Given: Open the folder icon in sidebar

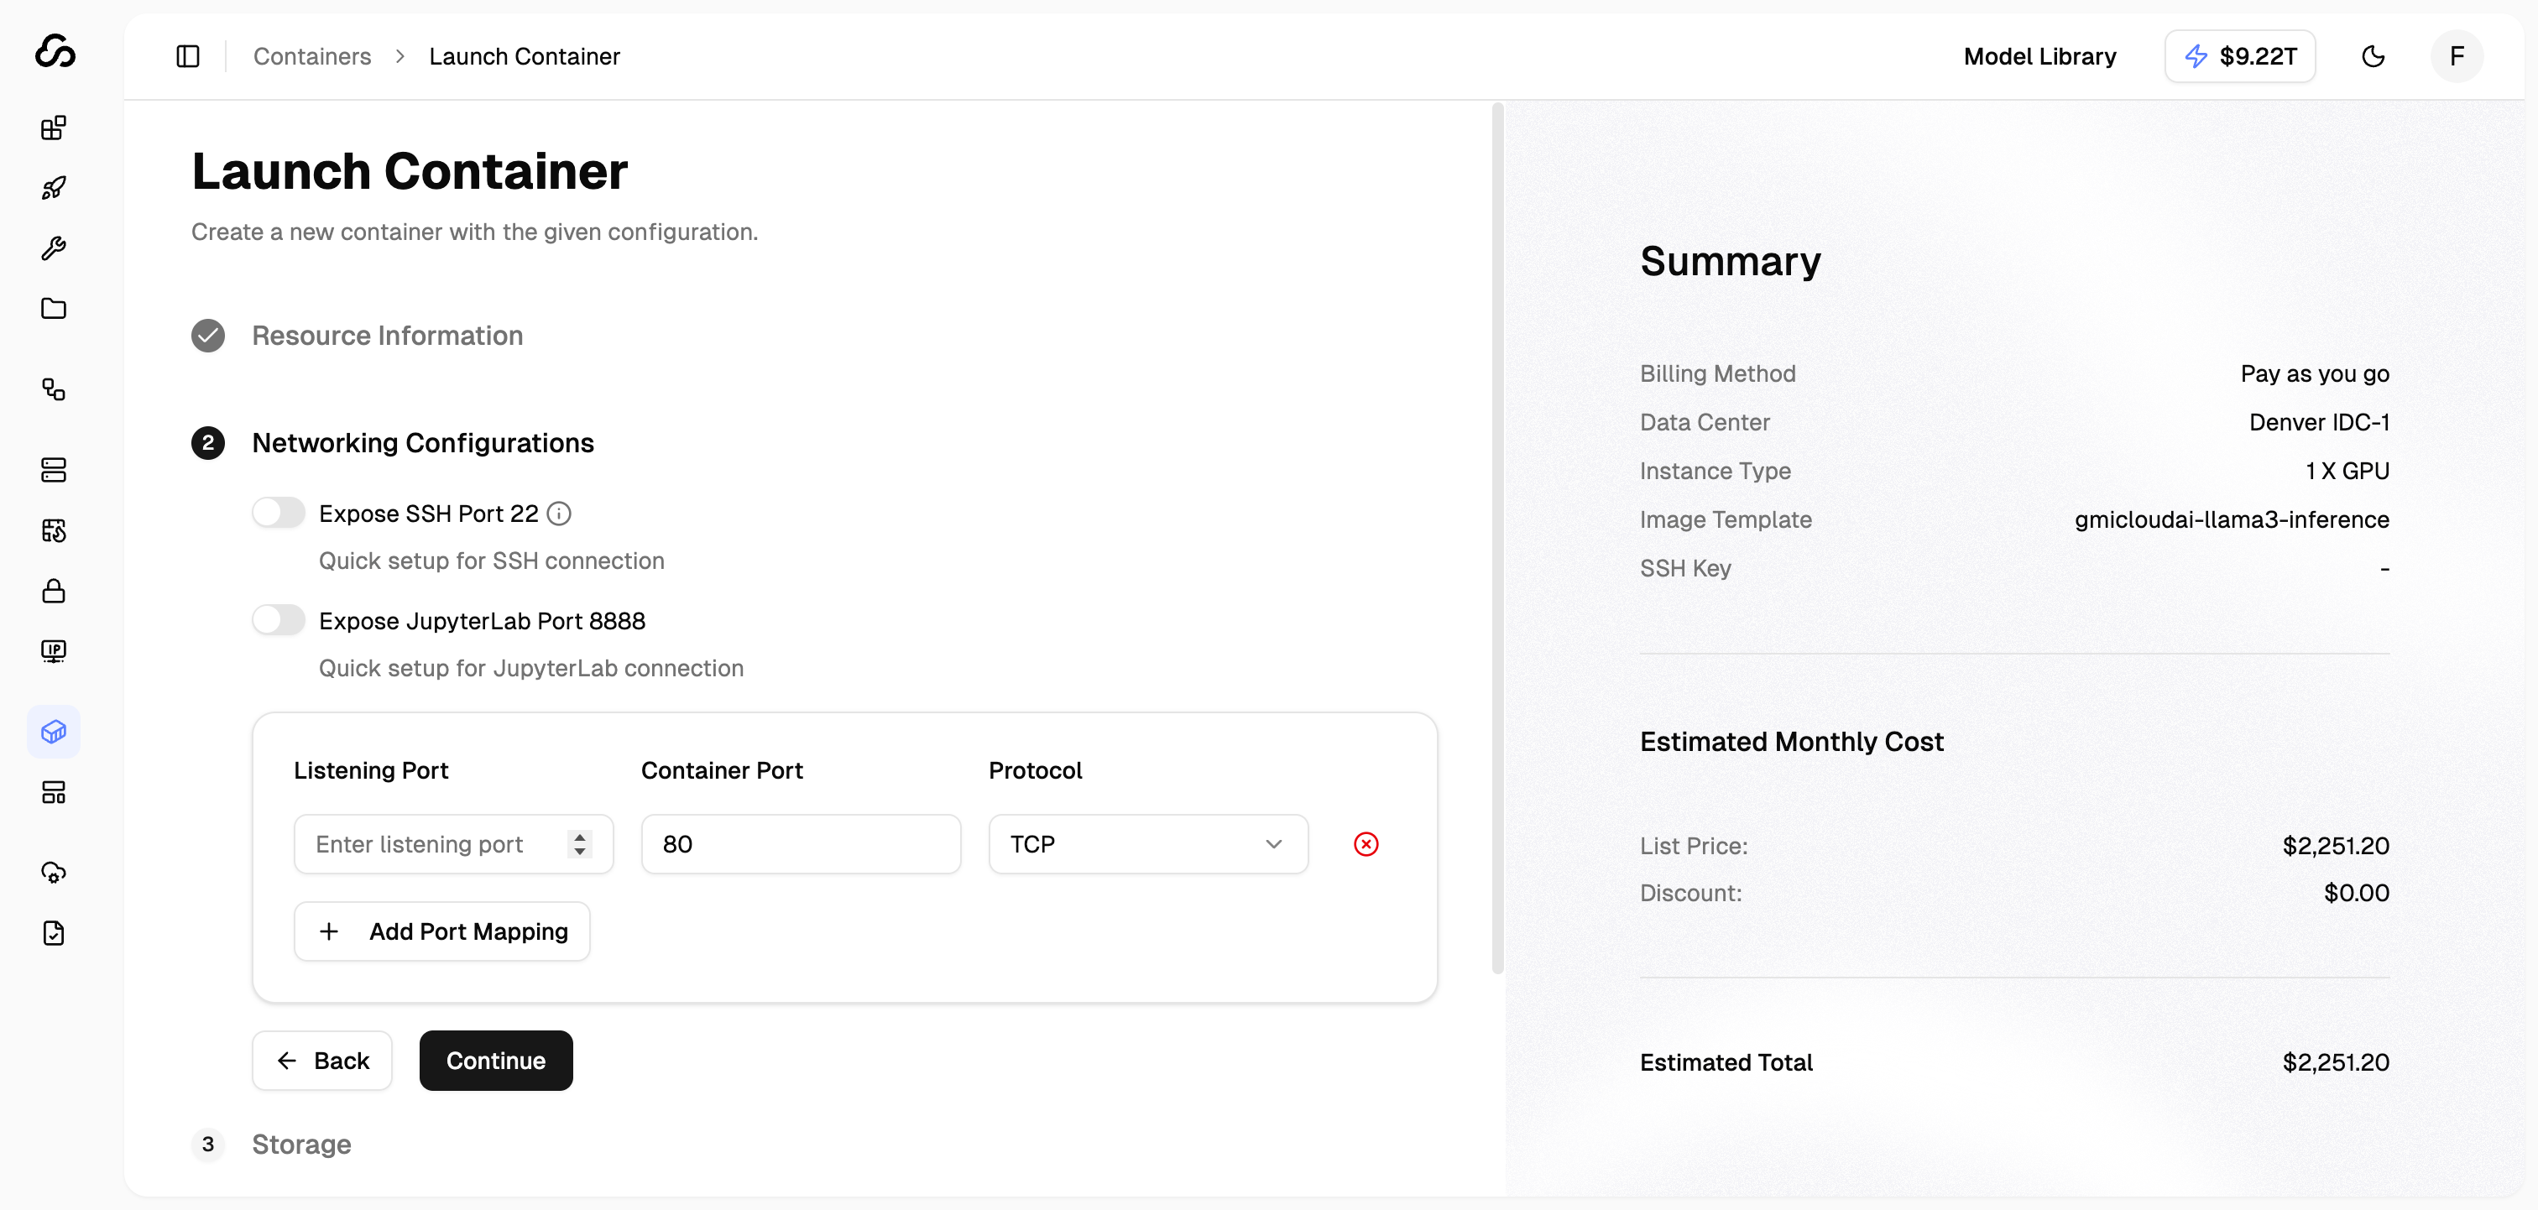Looking at the screenshot, I should click(x=55, y=309).
